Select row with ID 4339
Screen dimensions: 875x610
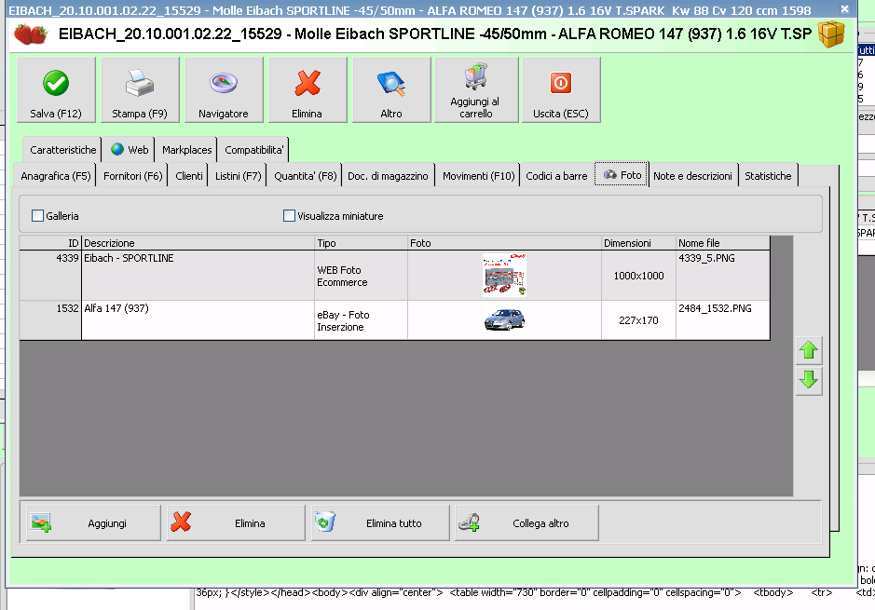(x=394, y=276)
